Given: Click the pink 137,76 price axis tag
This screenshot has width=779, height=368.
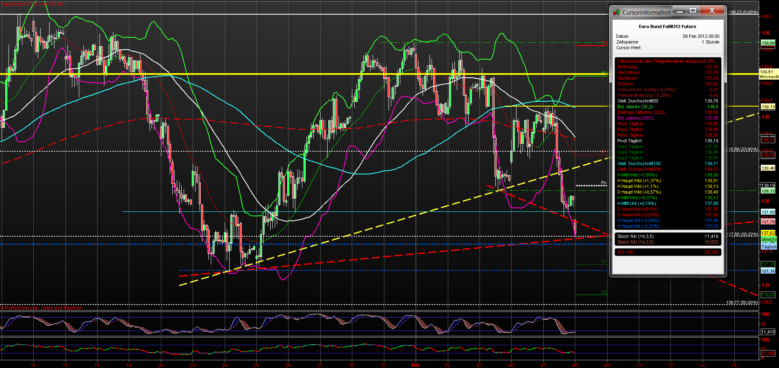Looking at the screenshot, I should point(768,222).
